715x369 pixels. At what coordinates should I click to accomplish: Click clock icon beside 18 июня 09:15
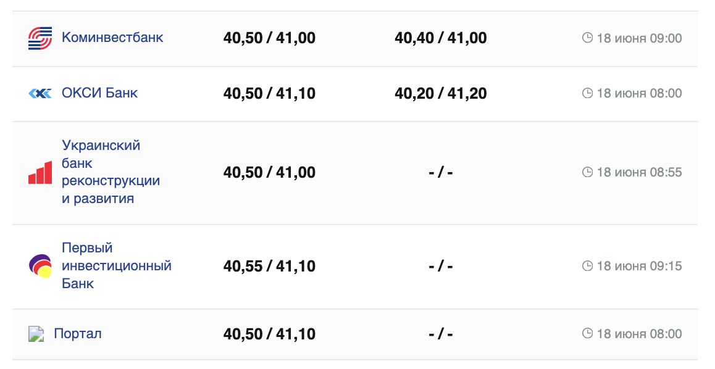tap(587, 266)
